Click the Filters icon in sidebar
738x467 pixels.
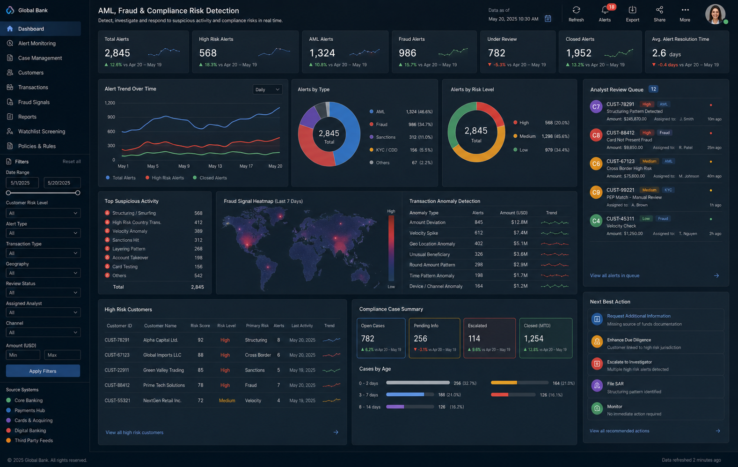[9, 162]
